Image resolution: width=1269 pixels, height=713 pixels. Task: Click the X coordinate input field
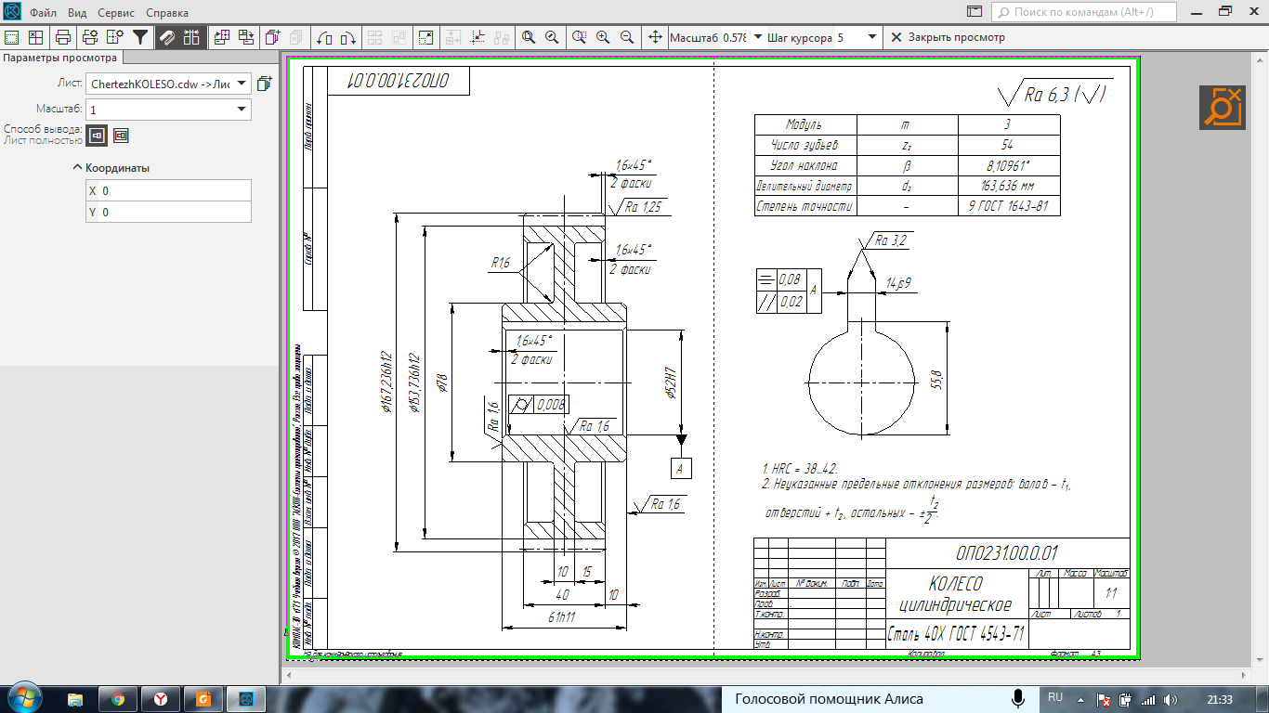click(174, 190)
